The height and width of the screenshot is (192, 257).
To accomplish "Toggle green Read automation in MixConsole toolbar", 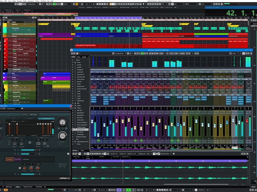I will 142,53.
